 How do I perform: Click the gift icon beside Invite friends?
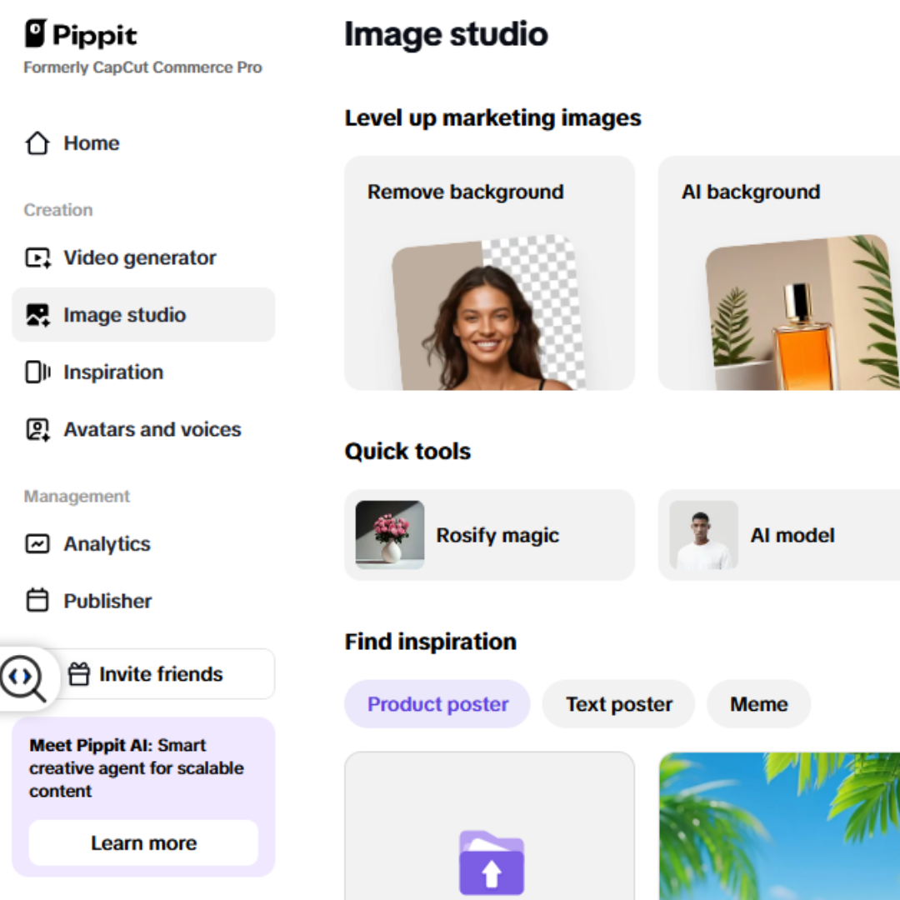[79, 674]
